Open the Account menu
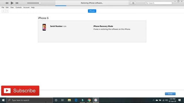This screenshot has height=103, width=184. click(26, 7)
